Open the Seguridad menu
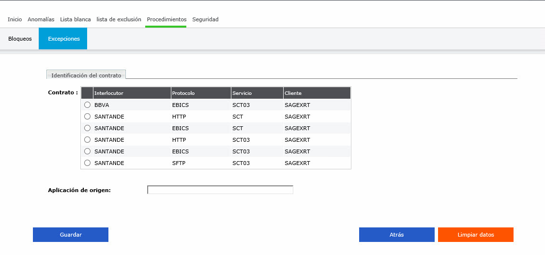 205,19
